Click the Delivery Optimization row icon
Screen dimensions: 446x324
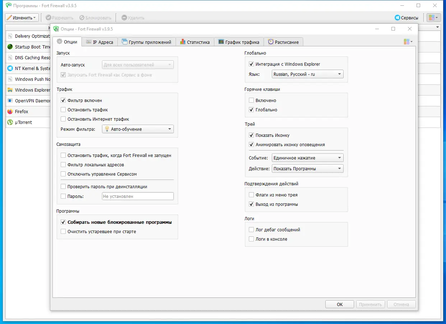point(10,36)
